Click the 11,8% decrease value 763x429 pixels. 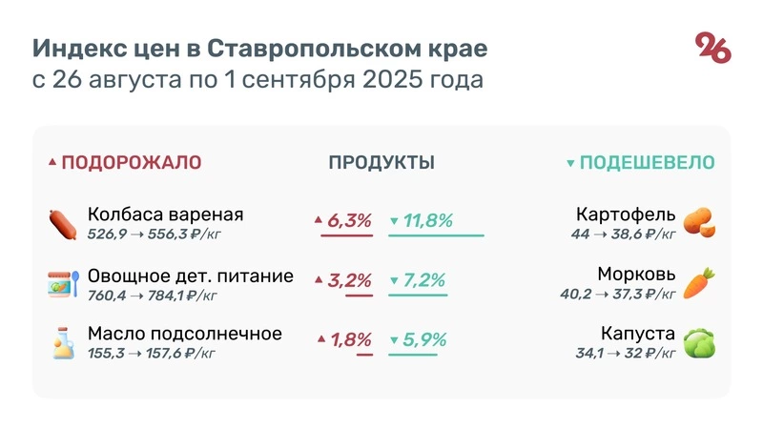tap(427, 221)
